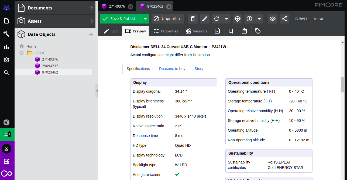
Task: Open the tags tab icon
Action: click(258, 31)
